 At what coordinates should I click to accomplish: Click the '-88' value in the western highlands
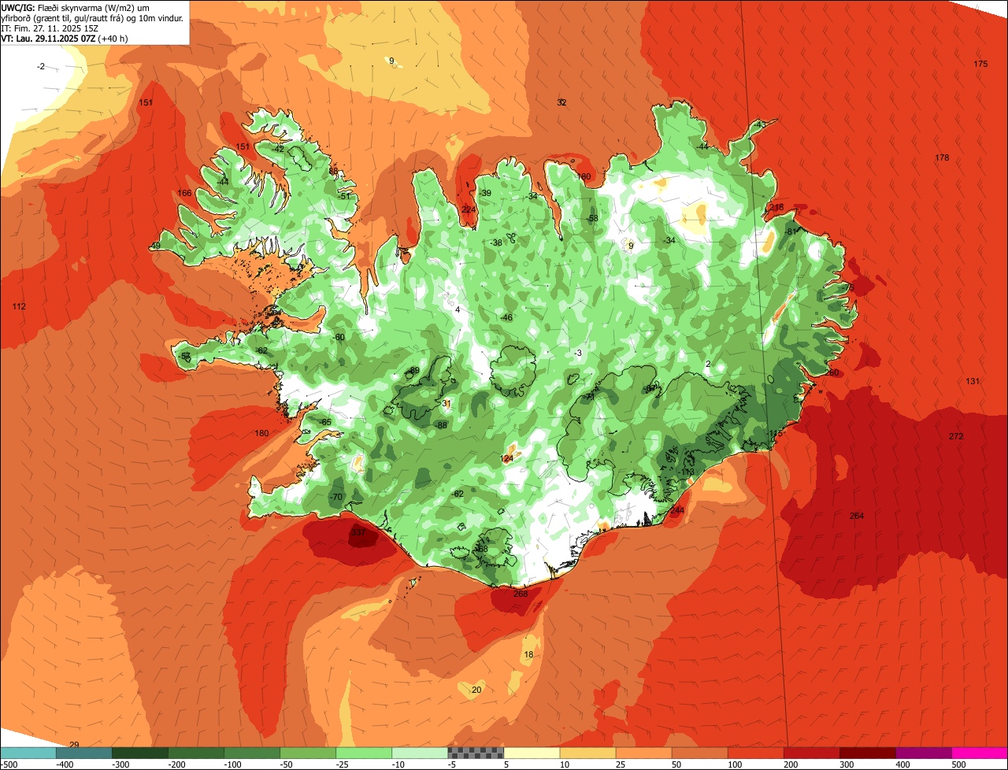pyautogui.click(x=441, y=425)
